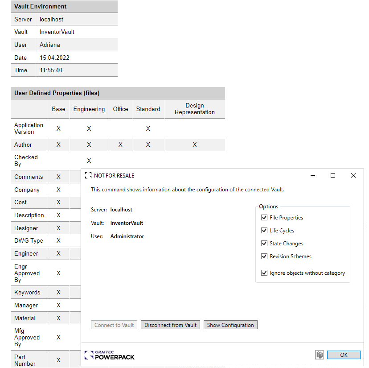Maximize the NOT FOR RESALE dialog
369x368 pixels.
point(333,176)
